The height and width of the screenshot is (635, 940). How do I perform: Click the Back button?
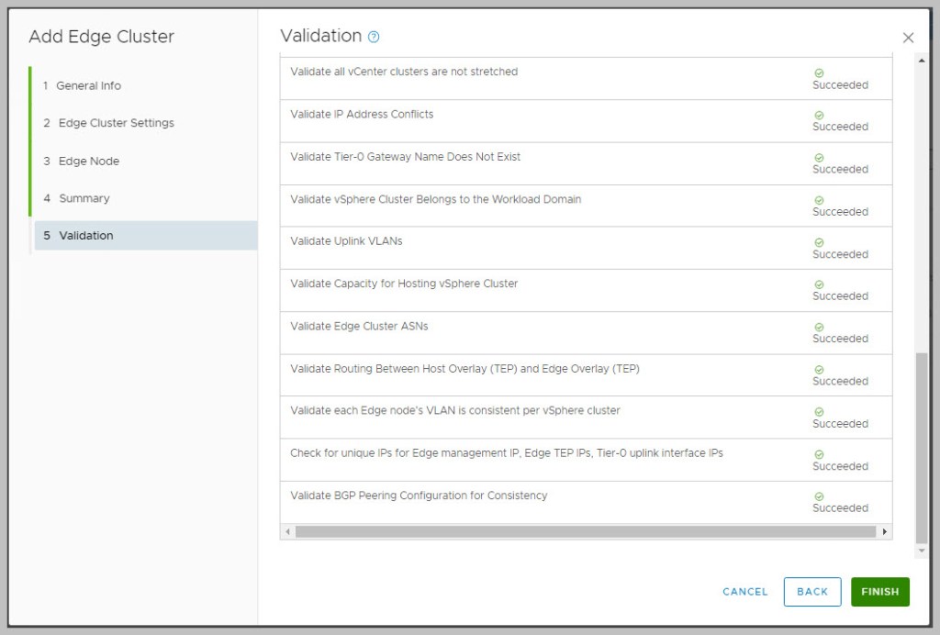pos(812,592)
